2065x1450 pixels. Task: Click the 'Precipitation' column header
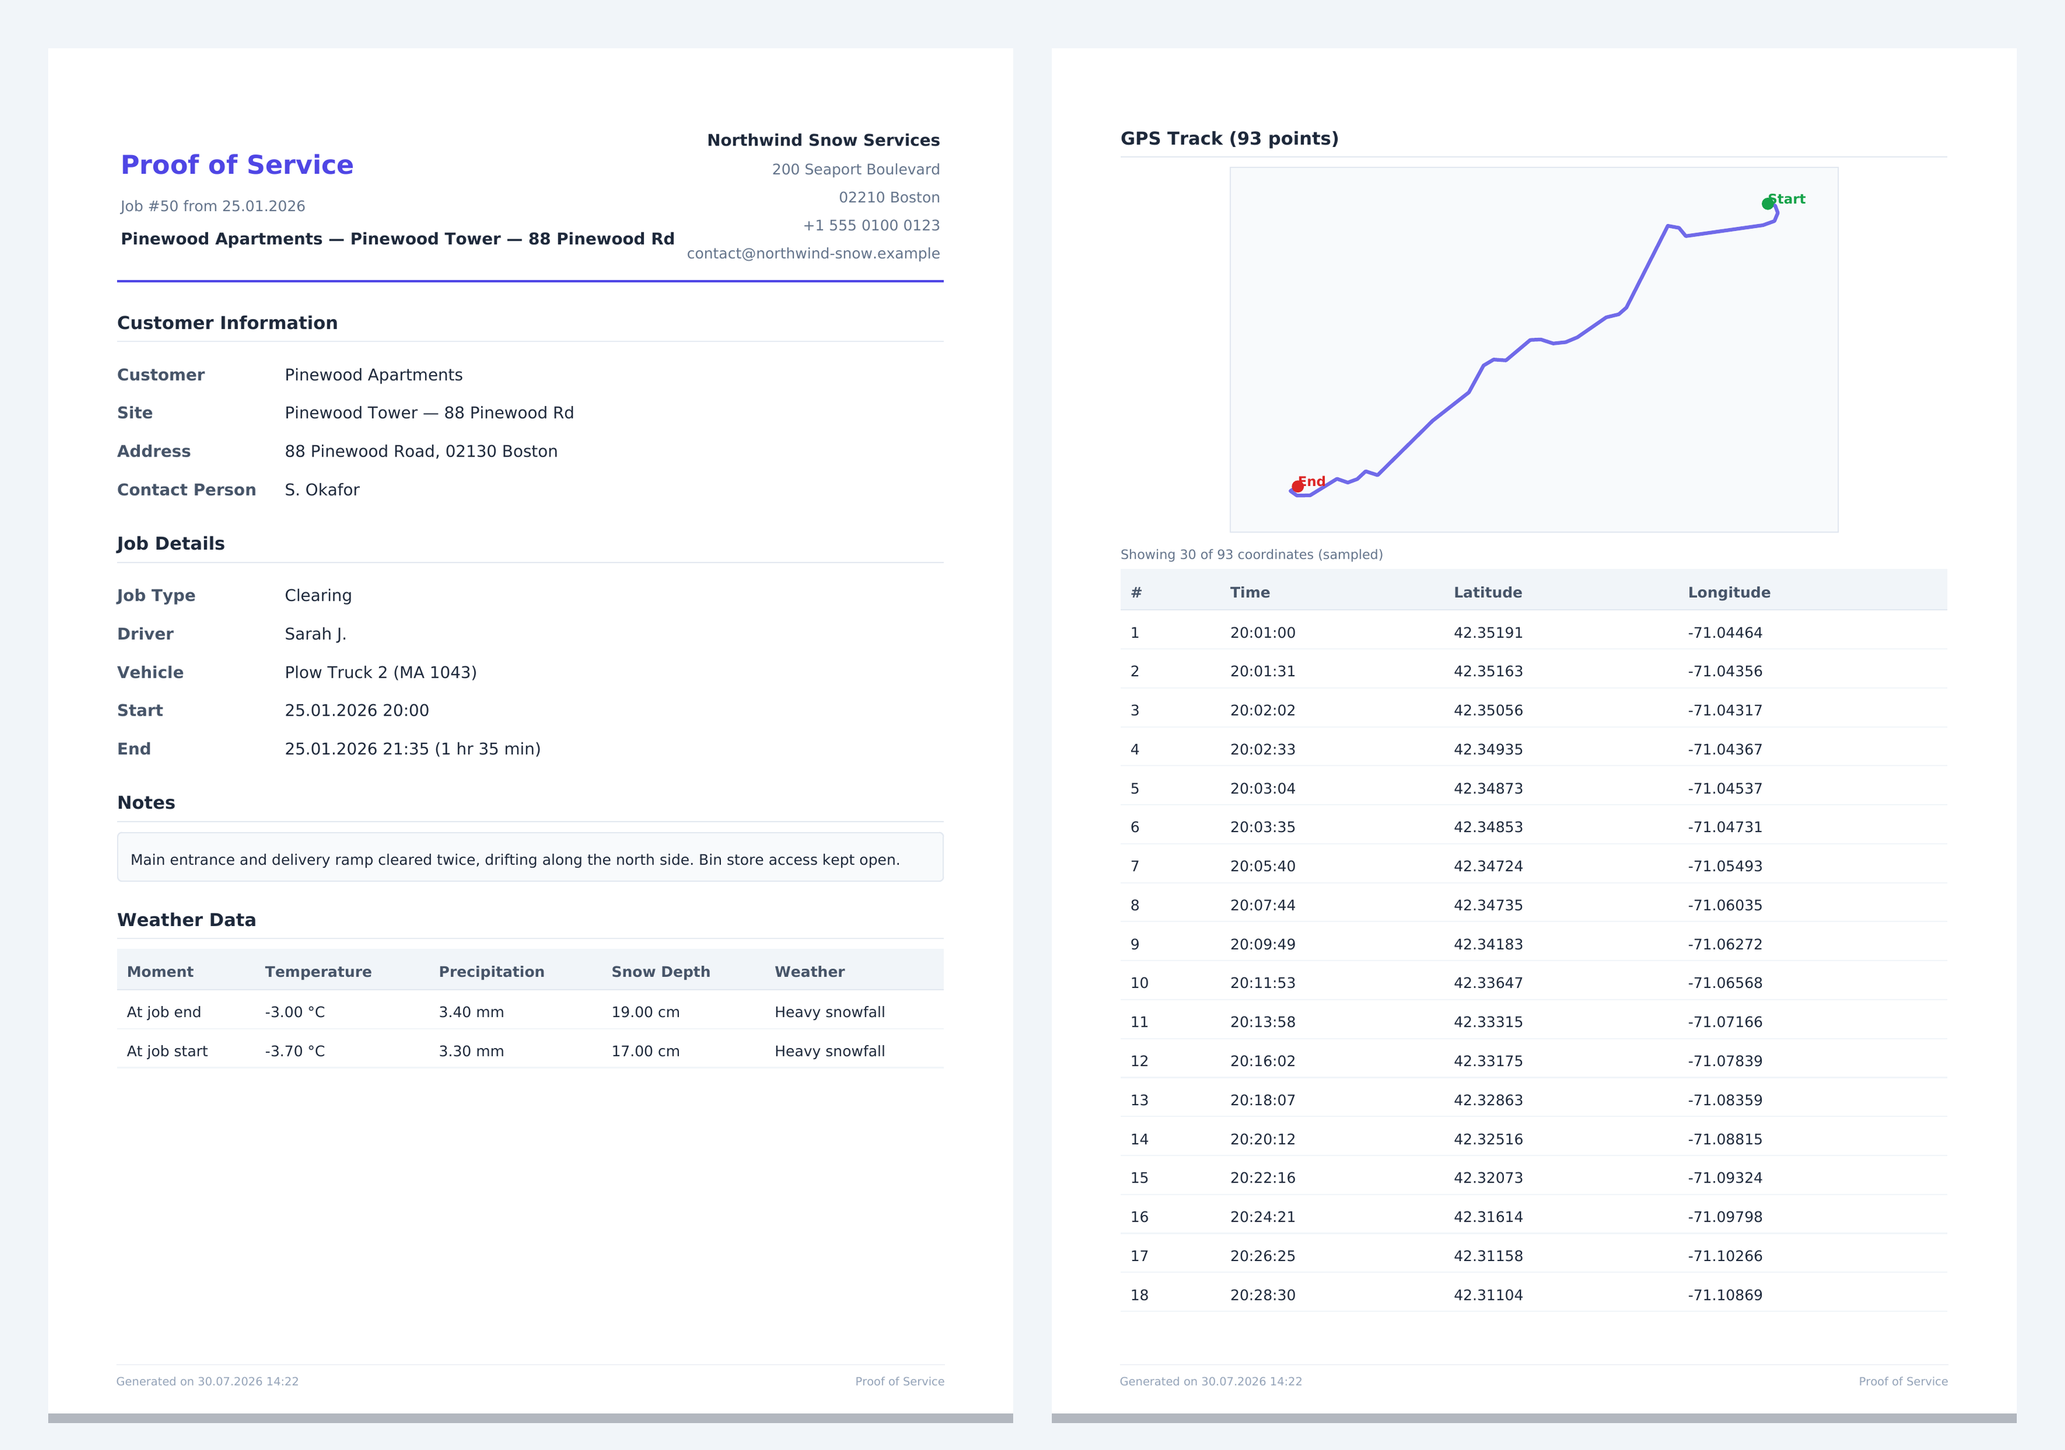point(492,971)
